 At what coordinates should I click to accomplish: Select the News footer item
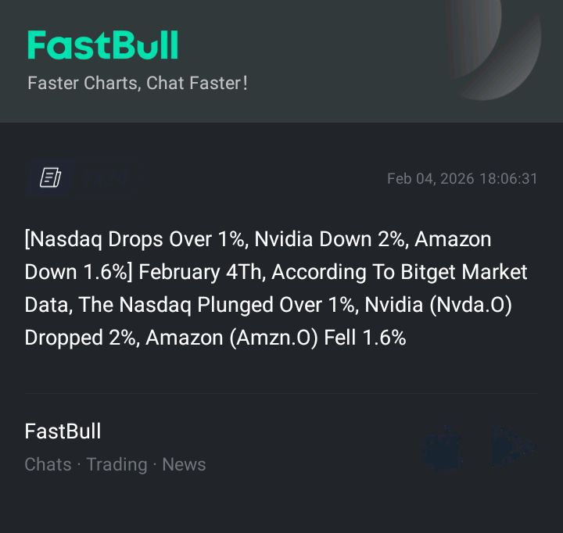184,464
